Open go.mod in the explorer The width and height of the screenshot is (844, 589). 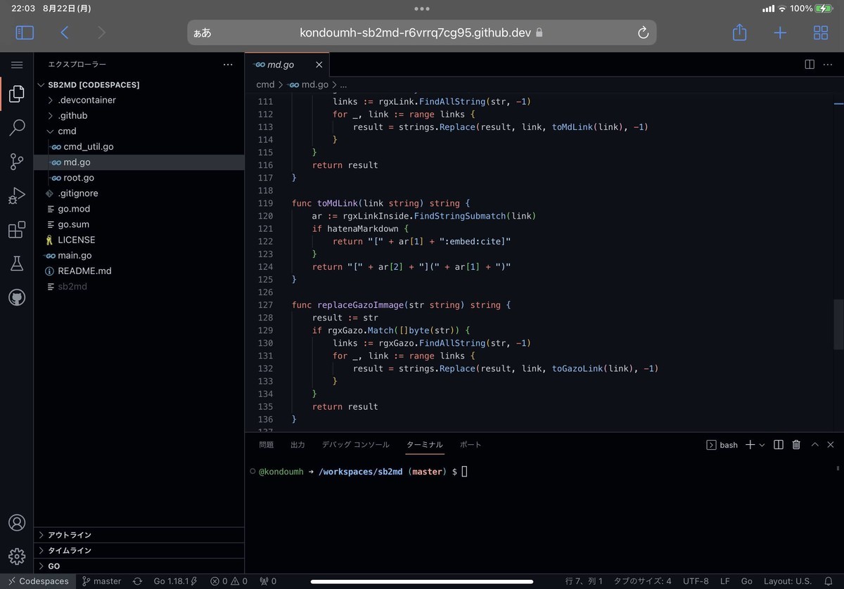coord(139,209)
